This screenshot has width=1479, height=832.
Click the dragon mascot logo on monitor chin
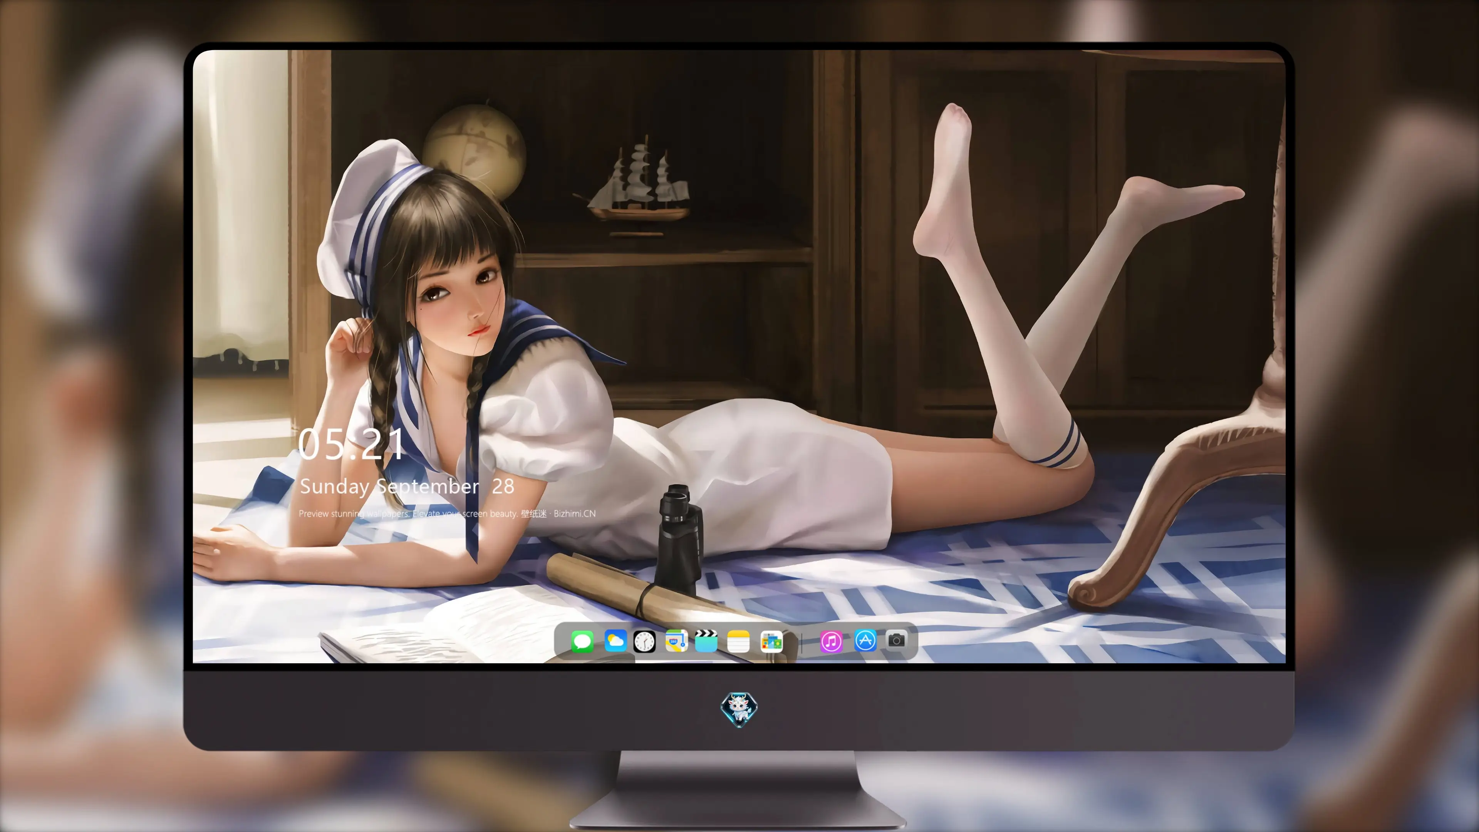pyautogui.click(x=739, y=709)
